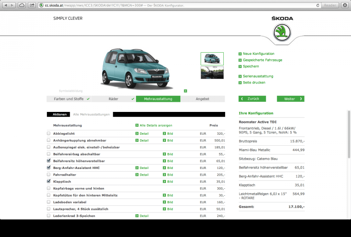Select the interior view thumbnail
Image resolution: width=351 pixels, height=237 pixels.
coord(212,72)
